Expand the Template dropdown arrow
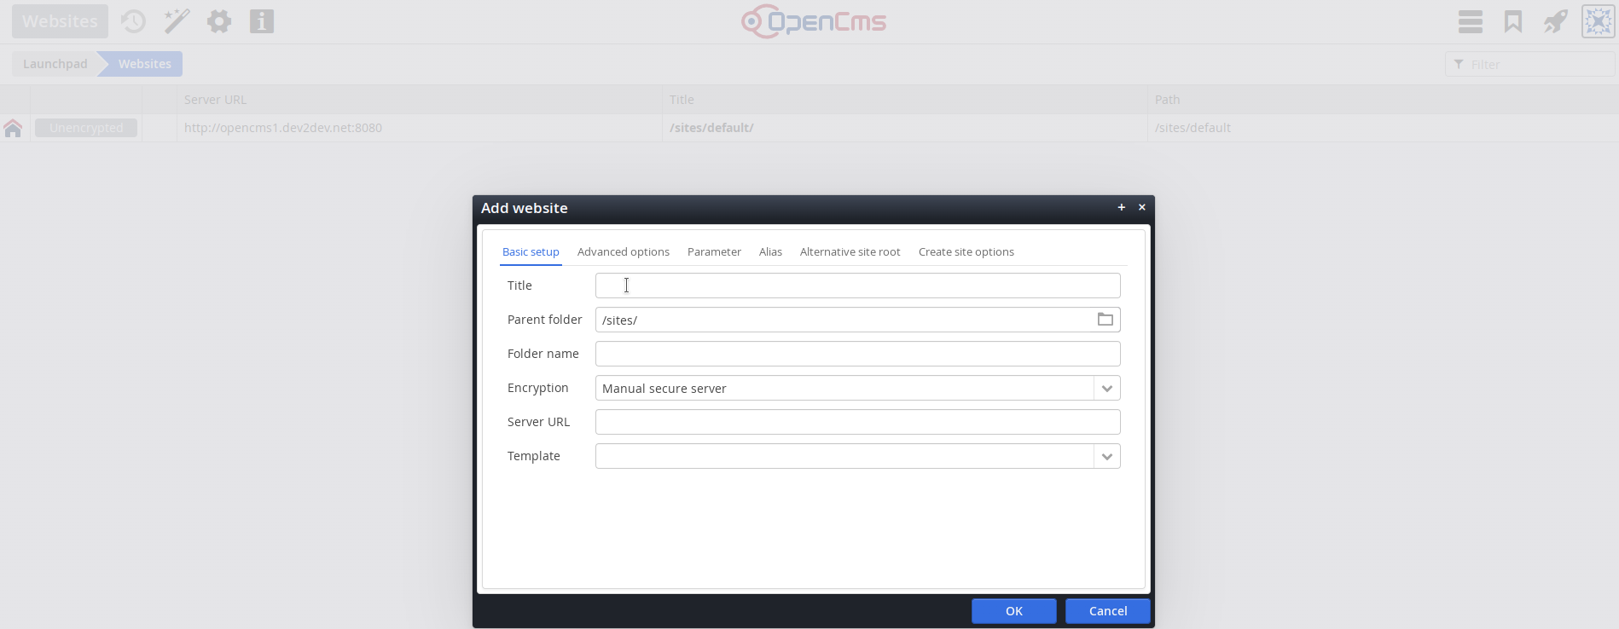Screen dimensions: 1619x629 coord(1106,457)
